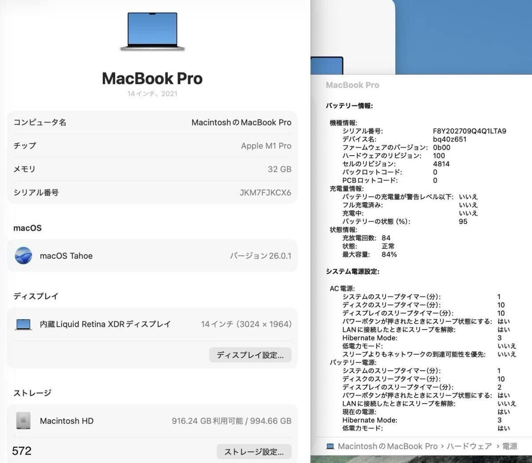Click the 32 GB memory value
The image size is (532, 463).
[279, 169]
